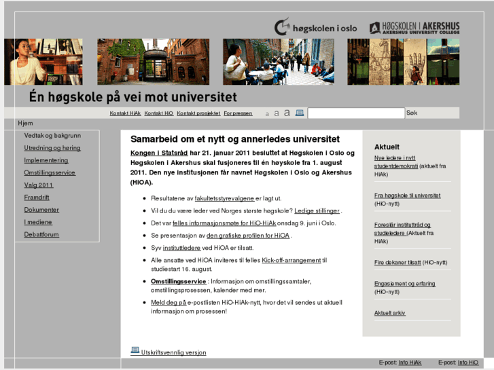494x370 pixels.
Task: Open Framdrift in the sidebar menu
Action: pyautogui.click(x=37, y=197)
